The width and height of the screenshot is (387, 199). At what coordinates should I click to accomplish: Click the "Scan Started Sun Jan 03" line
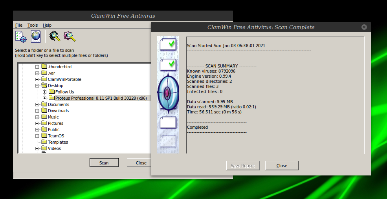[226, 46]
